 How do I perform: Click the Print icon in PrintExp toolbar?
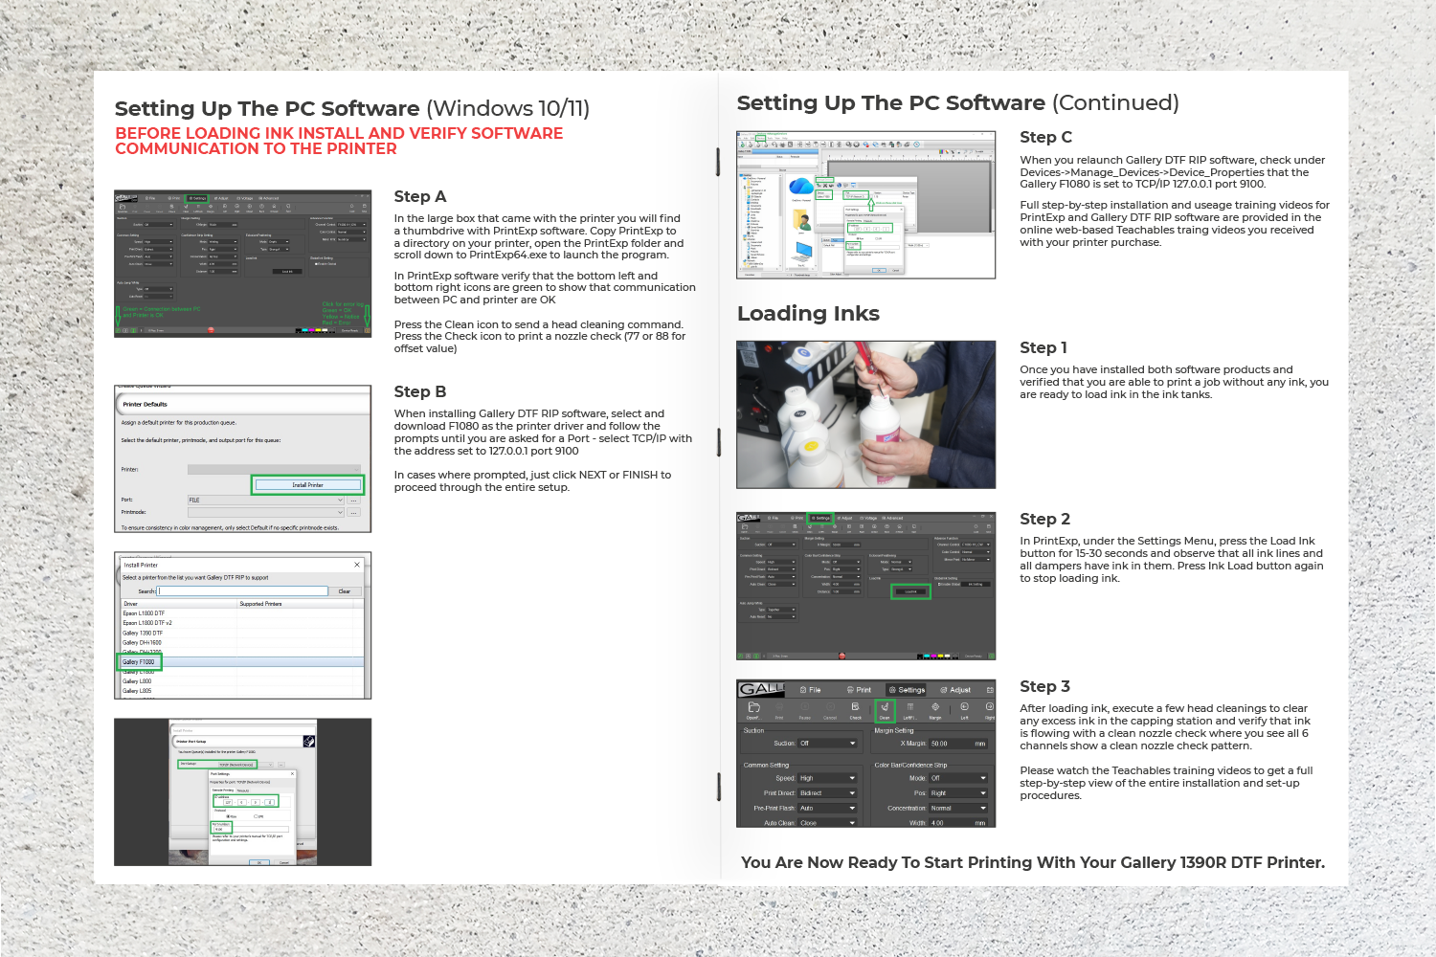[778, 707]
